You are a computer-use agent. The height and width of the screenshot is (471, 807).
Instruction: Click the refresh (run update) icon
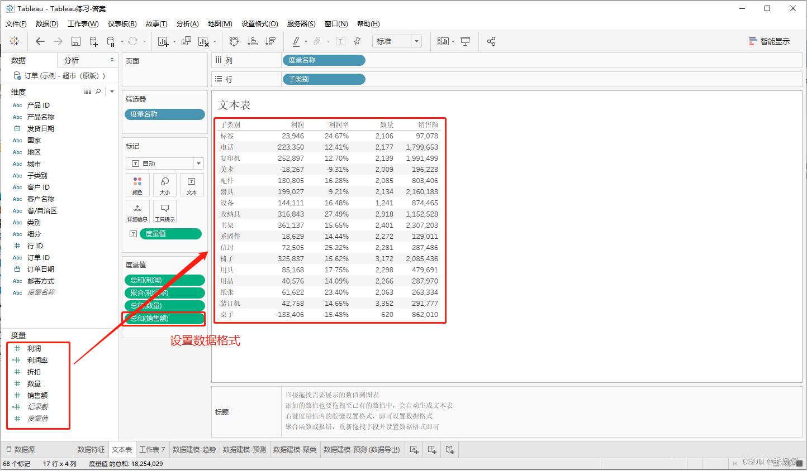coord(132,41)
